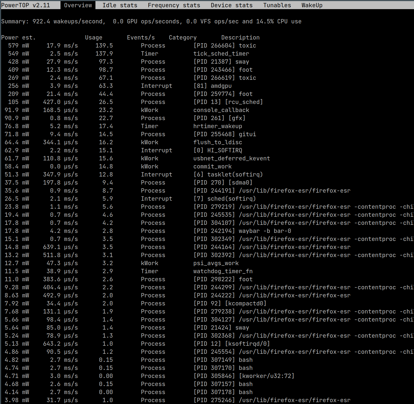This screenshot has width=414, height=404.
Task: Select the [kworker/u32:72] process row
Action: click(x=207, y=376)
